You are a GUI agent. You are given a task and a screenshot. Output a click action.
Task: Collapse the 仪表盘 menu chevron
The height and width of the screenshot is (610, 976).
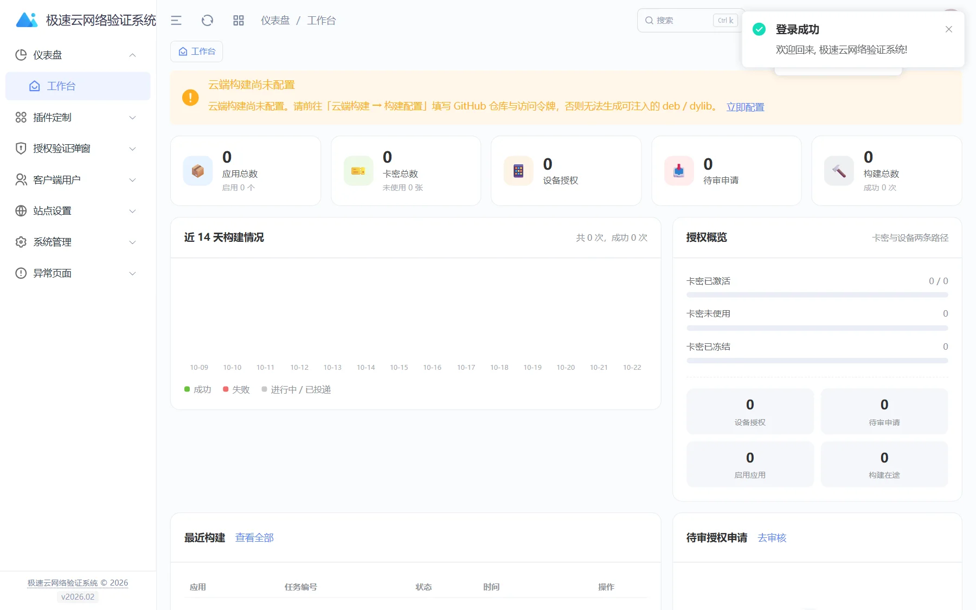[132, 55]
